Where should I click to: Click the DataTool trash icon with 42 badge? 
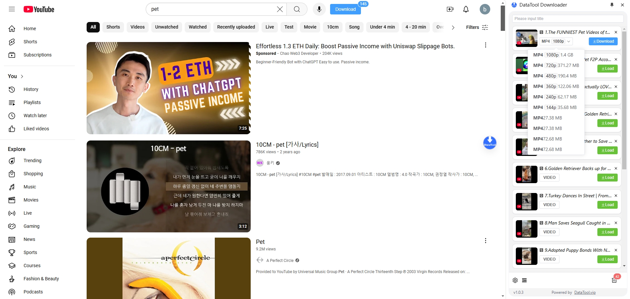pos(615,280)
